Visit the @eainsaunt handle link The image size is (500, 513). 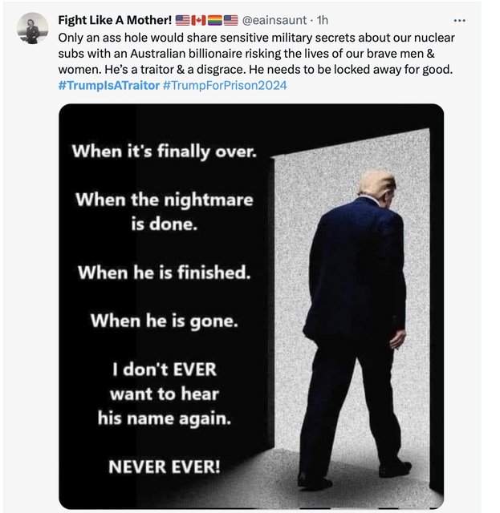(x=274, y=20)
